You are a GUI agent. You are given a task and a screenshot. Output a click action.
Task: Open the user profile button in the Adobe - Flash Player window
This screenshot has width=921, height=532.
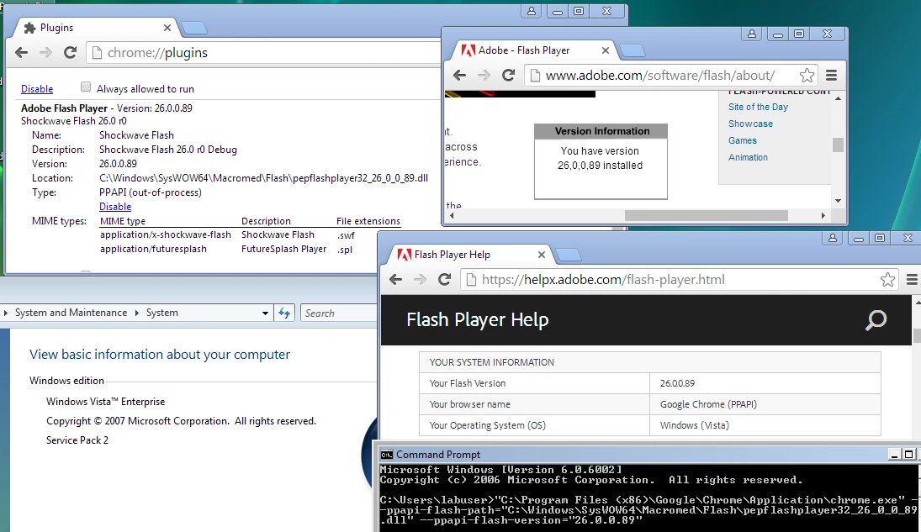[752, 34]
